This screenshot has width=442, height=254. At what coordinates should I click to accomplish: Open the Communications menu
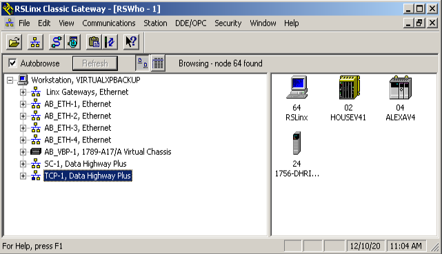109,23
